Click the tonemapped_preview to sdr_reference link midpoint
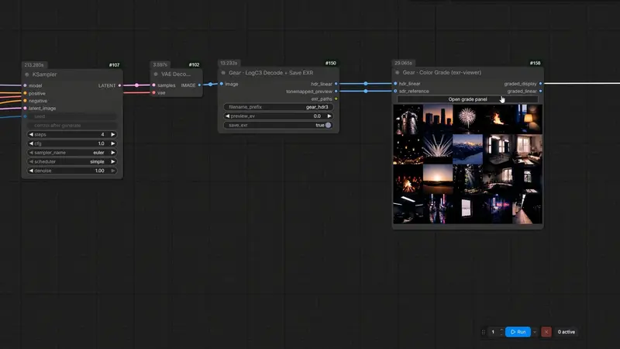620x349 pixels. tap(366, 91)
